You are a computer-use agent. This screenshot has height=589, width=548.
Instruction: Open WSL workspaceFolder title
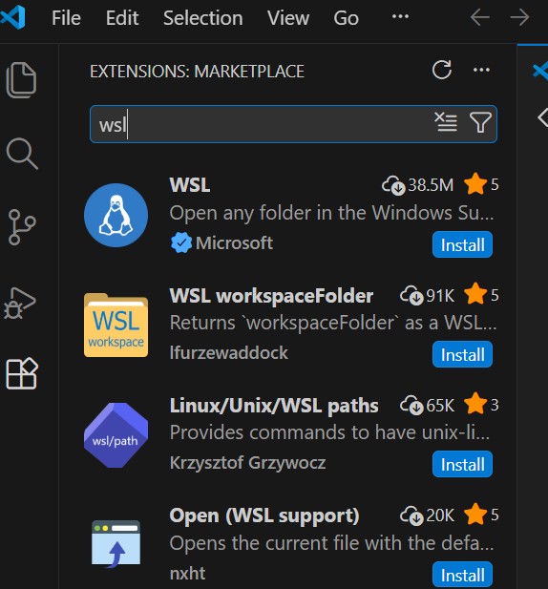pyautogui.click(x=271, y=296)
